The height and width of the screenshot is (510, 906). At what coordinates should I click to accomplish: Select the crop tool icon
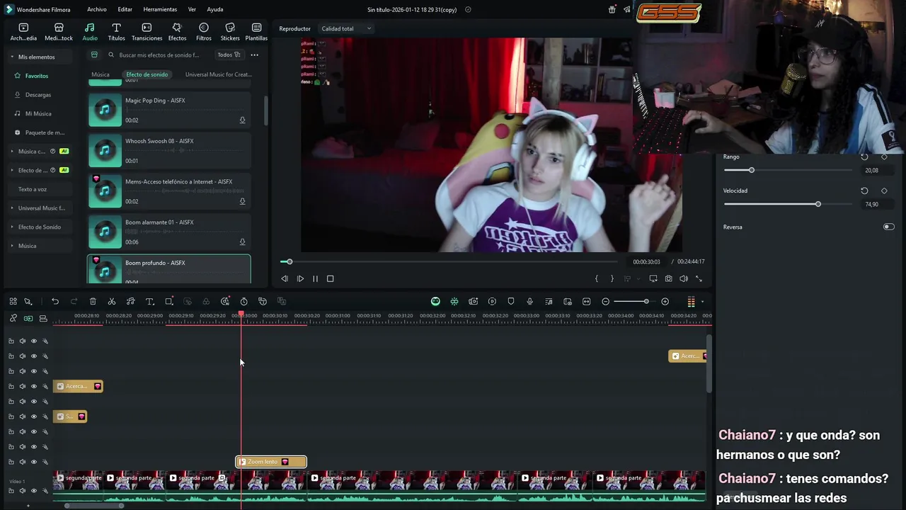[x=169, y=302]
